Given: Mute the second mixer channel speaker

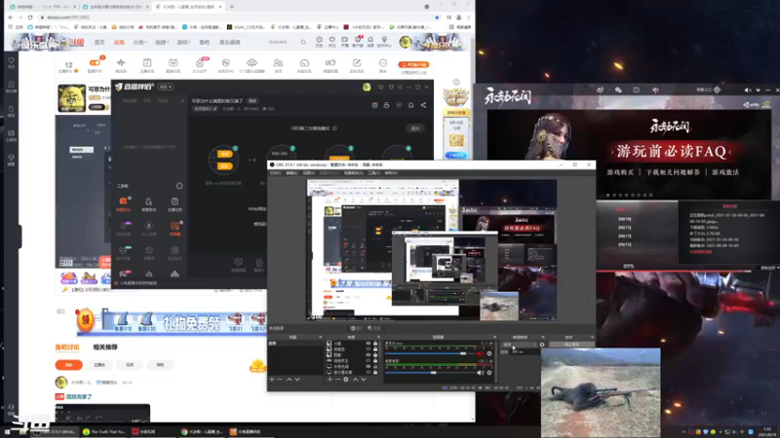Looking at the screenshot, I should point(480,373).
